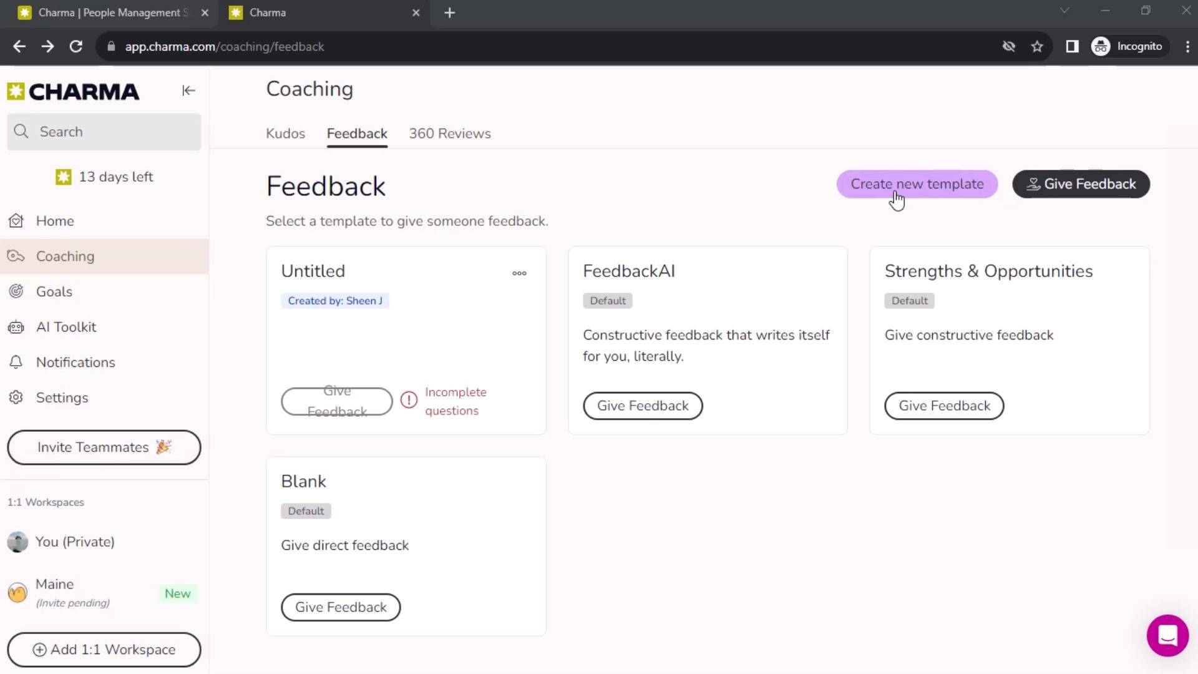Open the Goals section
This screenshot has width=1198, height=674.
pos(54,291)
